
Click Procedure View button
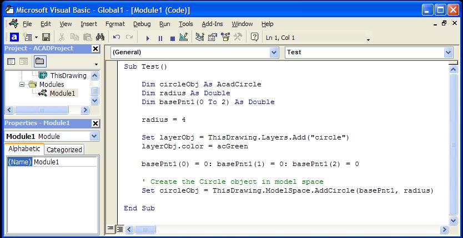[110, 229]
